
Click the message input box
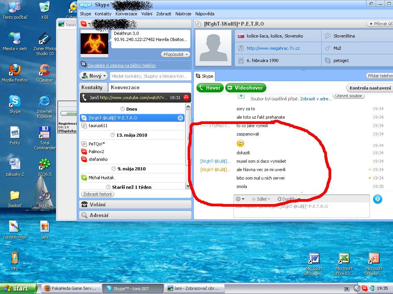pyautogui.click(x=302, y=210)
